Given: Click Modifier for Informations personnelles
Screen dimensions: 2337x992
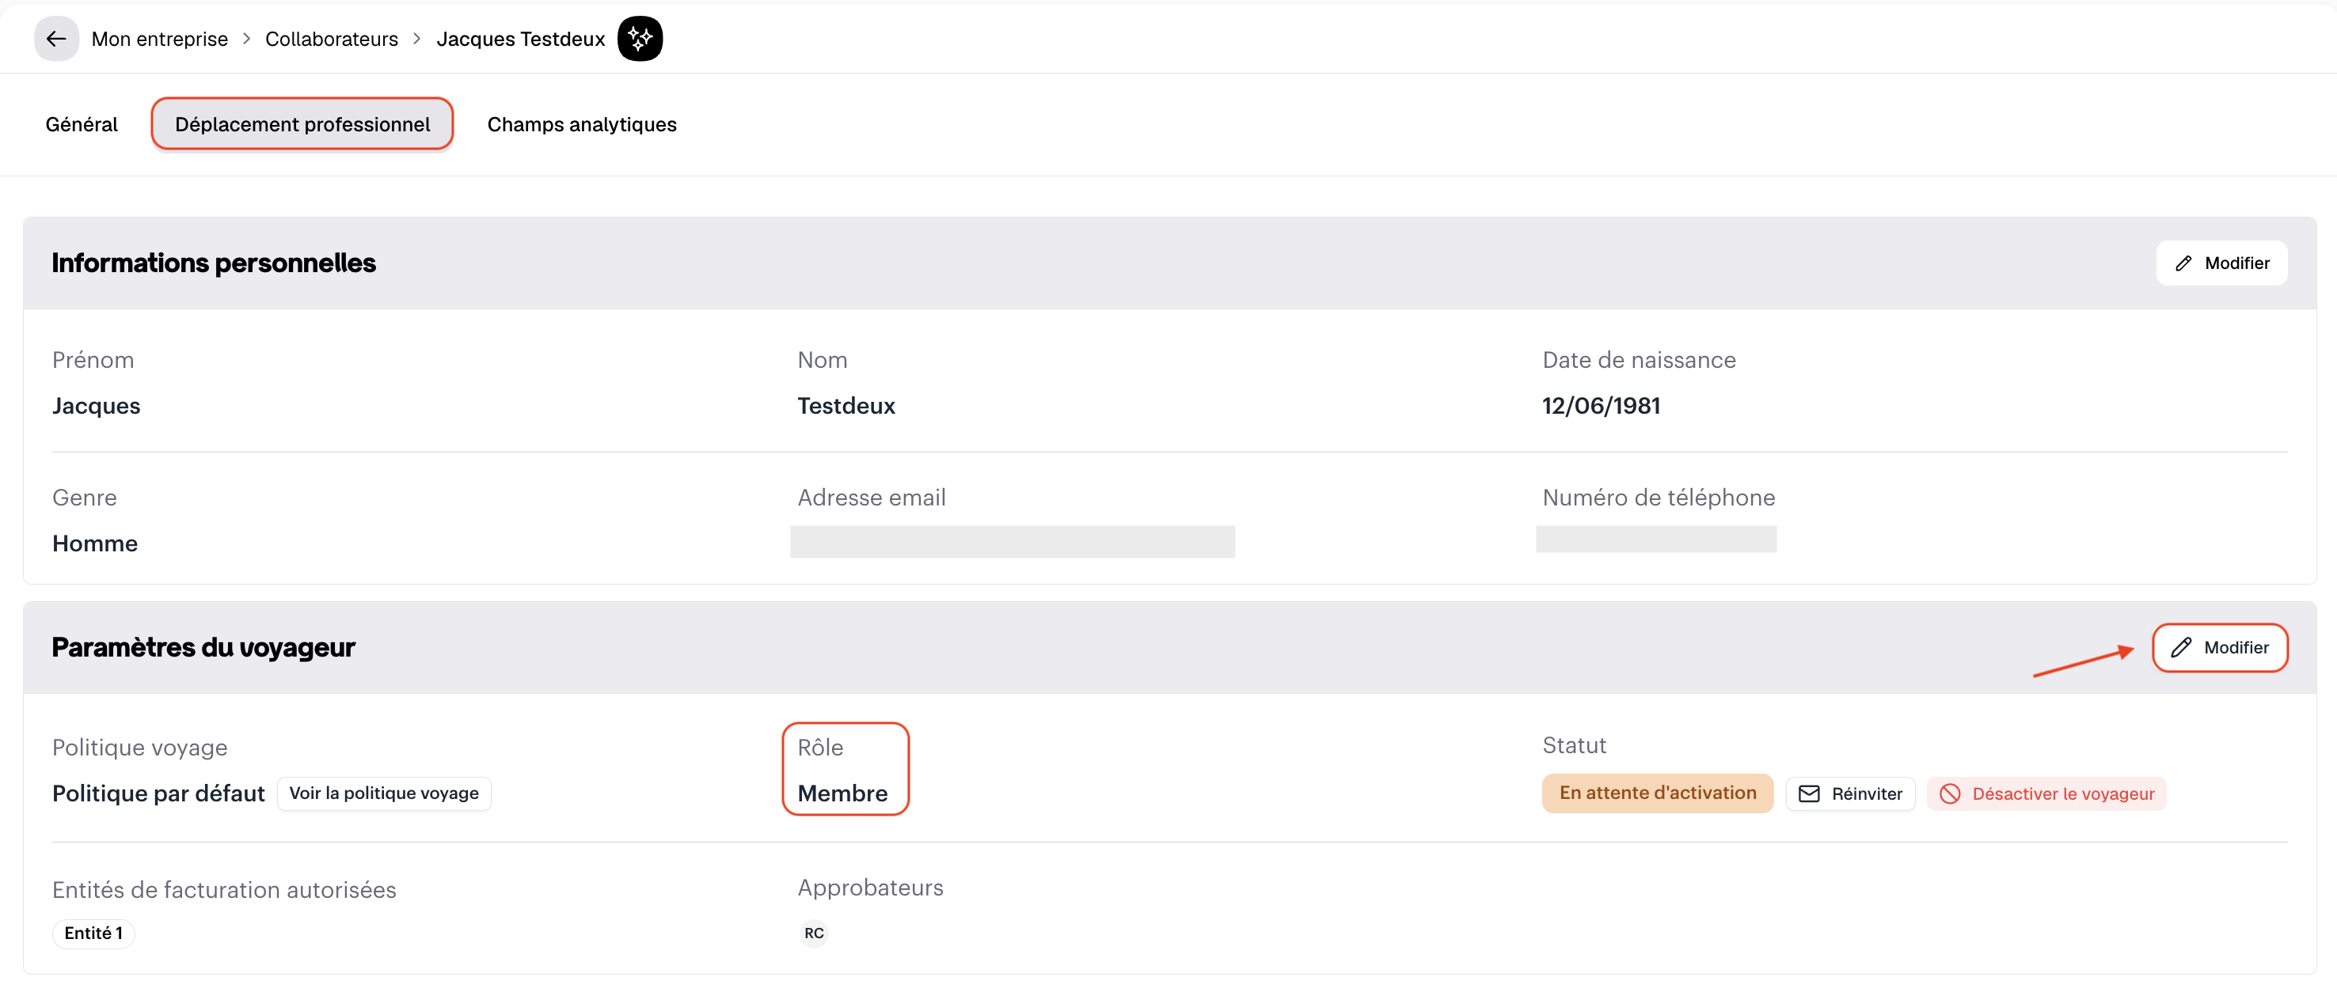Looking at the screenshot, I should [x=2221, y=263].
